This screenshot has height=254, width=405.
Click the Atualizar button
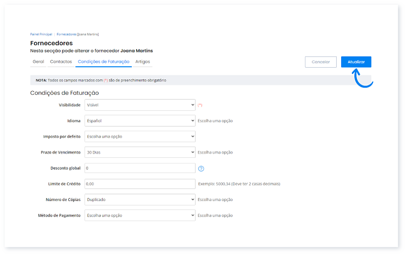coord(356,62)
